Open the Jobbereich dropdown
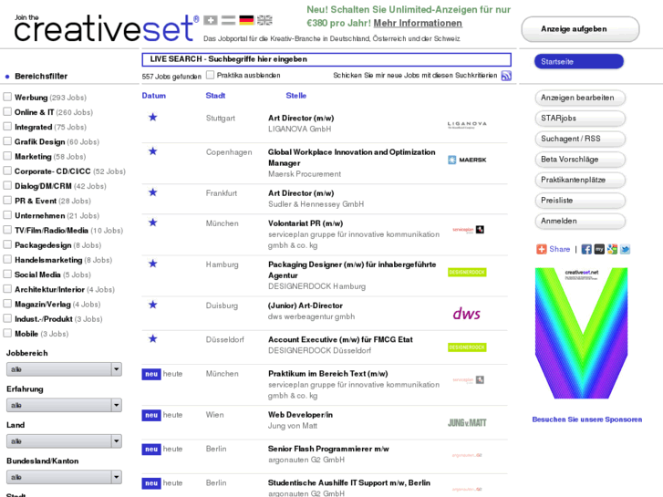Image resolution: width=663 pixels, height=497 pixels. (x=64, y=369)
